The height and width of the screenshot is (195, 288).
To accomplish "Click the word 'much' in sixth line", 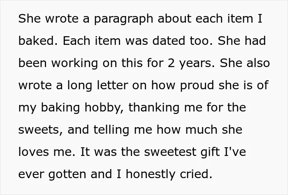I will (202, 130).
